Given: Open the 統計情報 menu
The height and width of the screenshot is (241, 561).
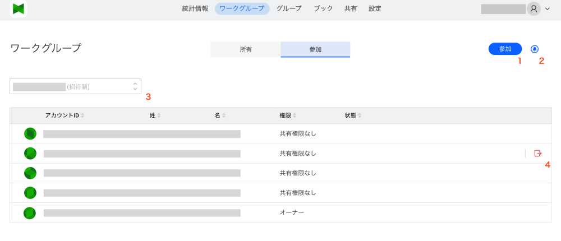Looking at the screenshot, I should (x=195, y=9).
